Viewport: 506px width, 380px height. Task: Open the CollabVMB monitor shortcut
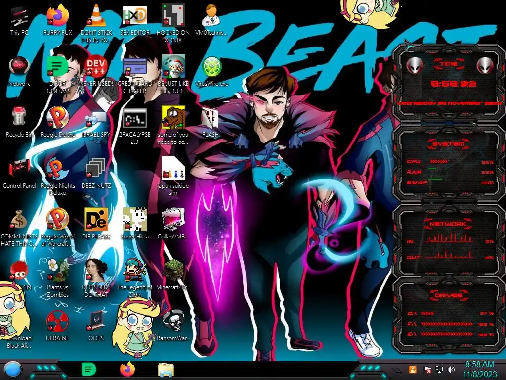(173, 224)
